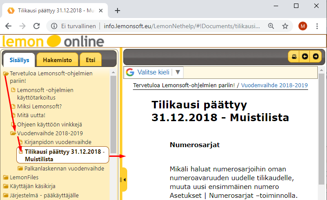Click the content pane scrollbar thumb
The width and height of the screenshot is (327, 200).
pos(321,129)
